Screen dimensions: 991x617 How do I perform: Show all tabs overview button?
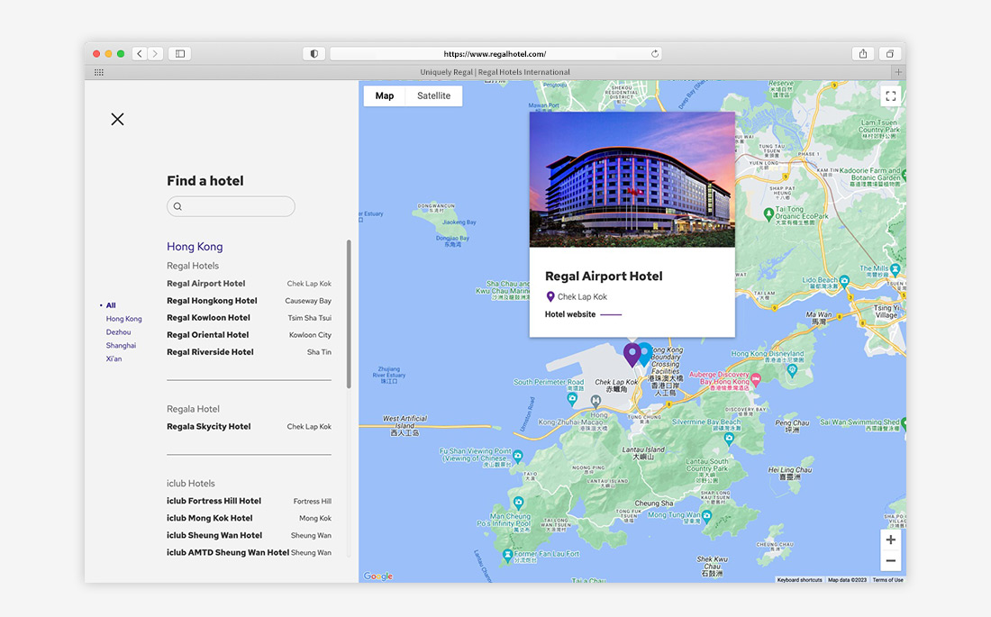pos(890,54)
